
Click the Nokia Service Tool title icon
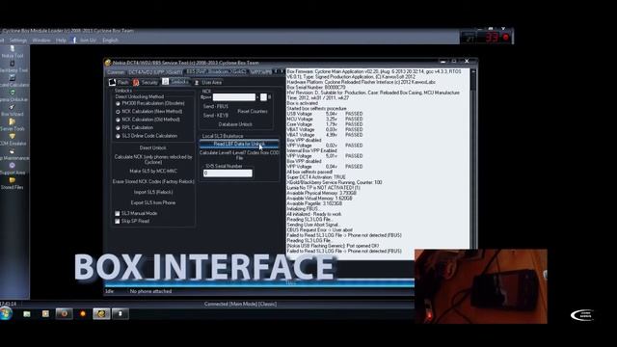(x=108, y=63)
